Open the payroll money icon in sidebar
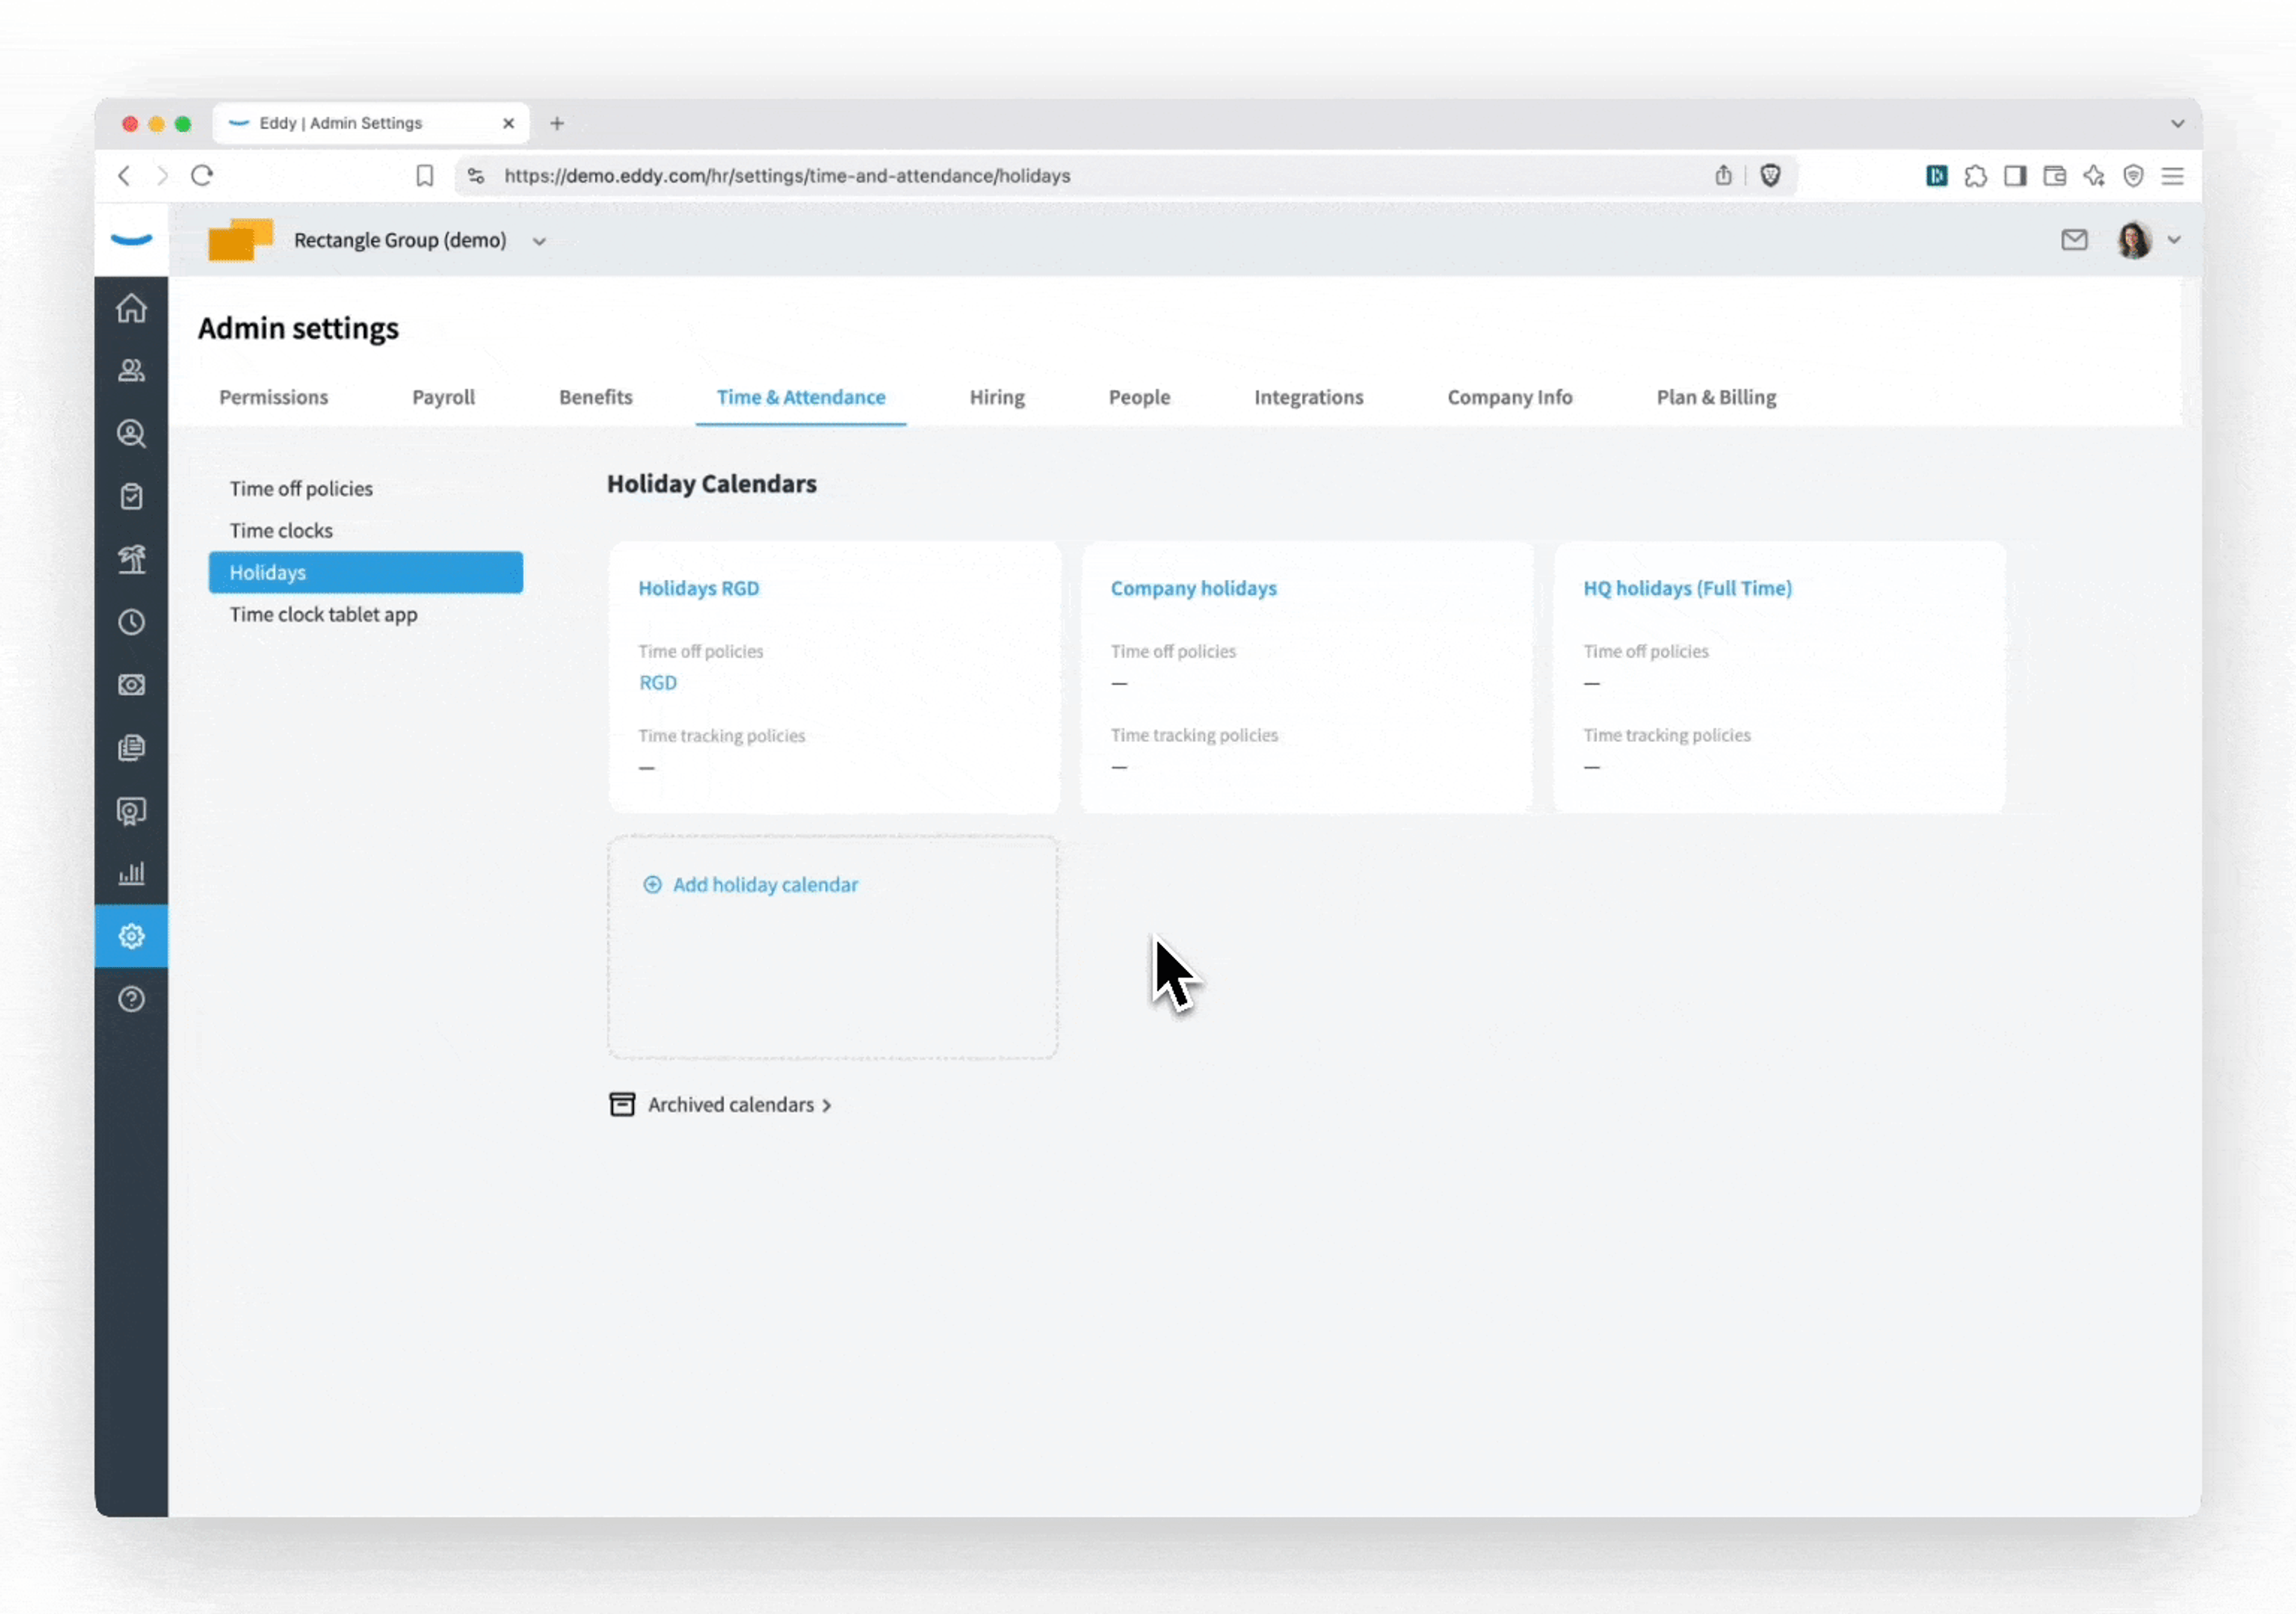2296x1614 pixels. tap(131, 685)
